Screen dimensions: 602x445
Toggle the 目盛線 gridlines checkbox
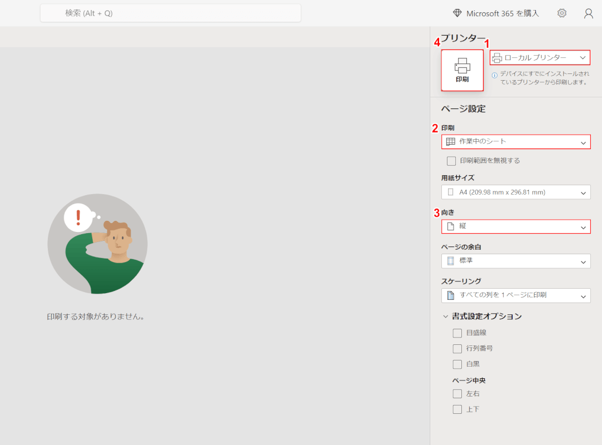457,333
